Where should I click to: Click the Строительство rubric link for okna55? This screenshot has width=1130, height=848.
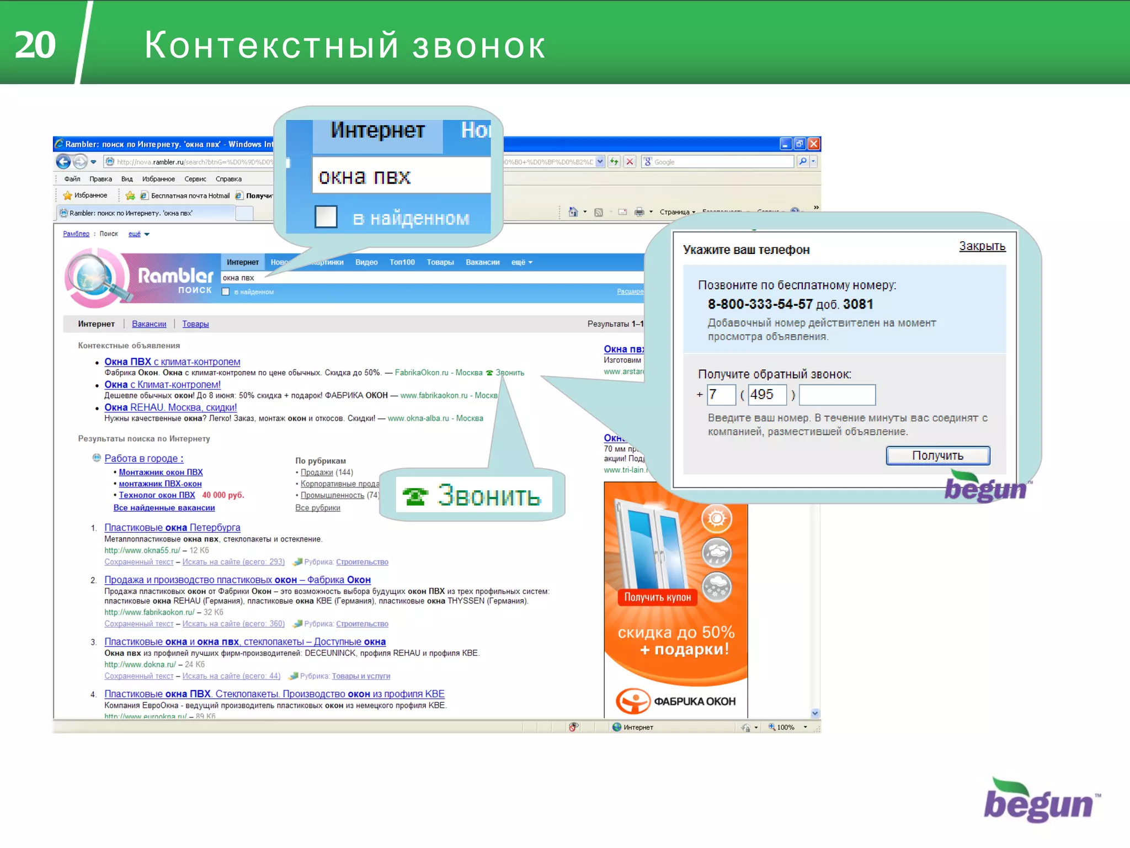[x=362, y=562]
